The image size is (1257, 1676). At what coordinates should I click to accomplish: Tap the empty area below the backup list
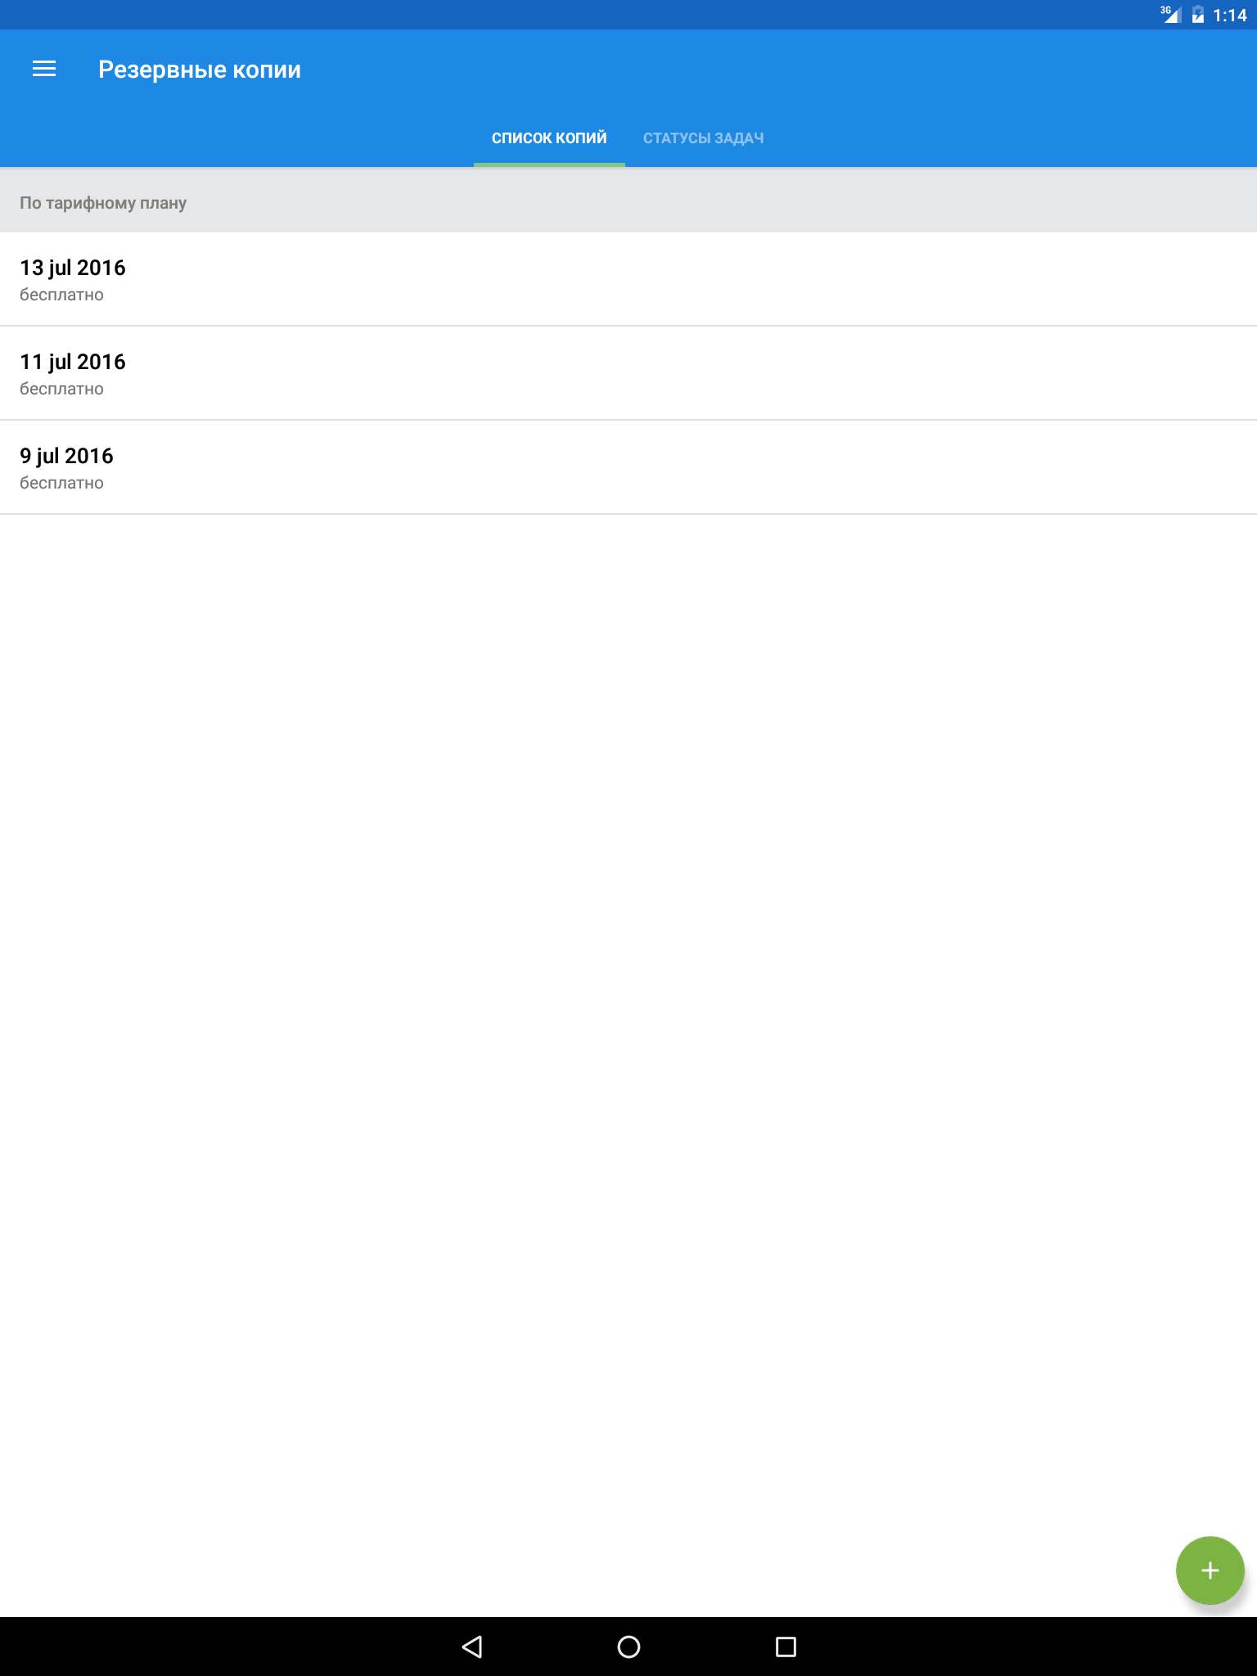point(628,982)
